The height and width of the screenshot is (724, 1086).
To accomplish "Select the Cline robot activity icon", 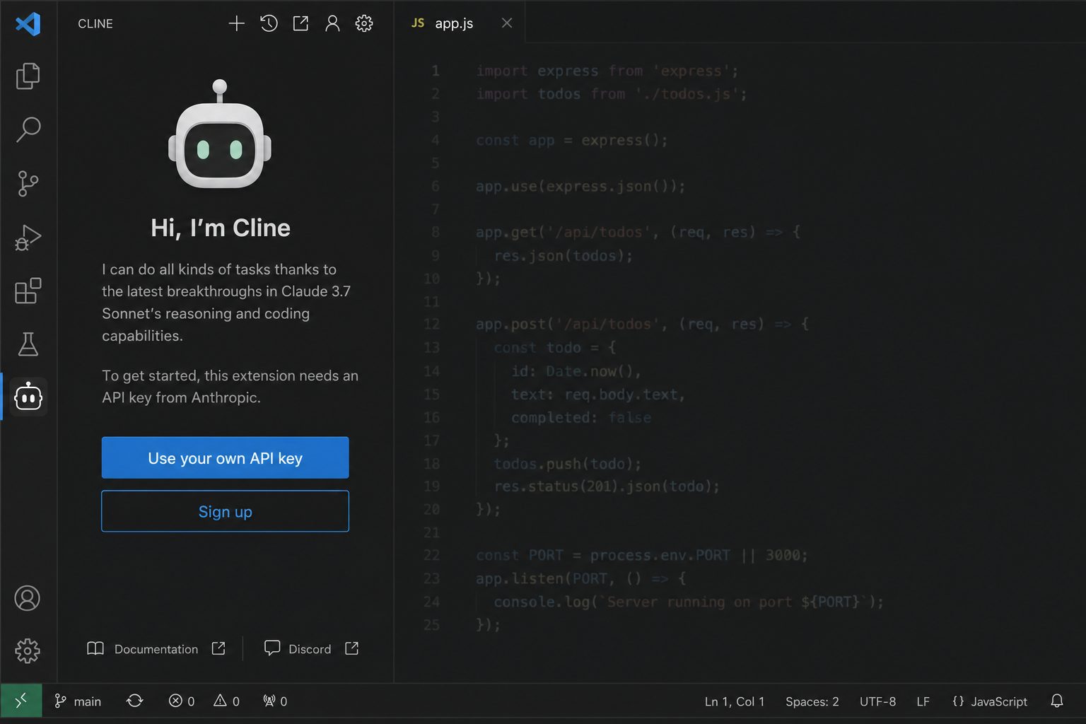I will 28,397.
